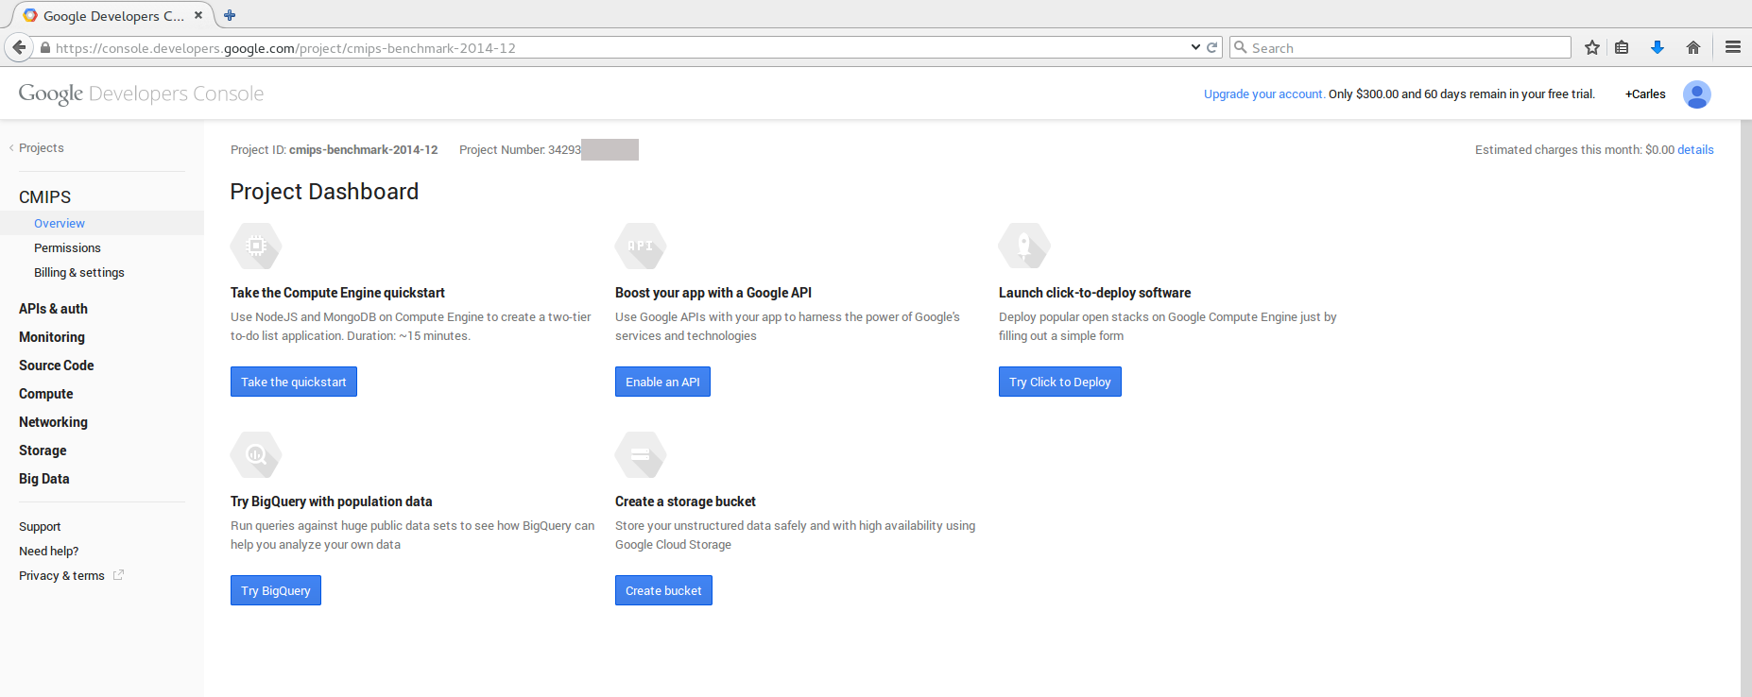Click the lock icon in the address bar
The height and width of the screenshot is (697, 1752).
(45, 48)
